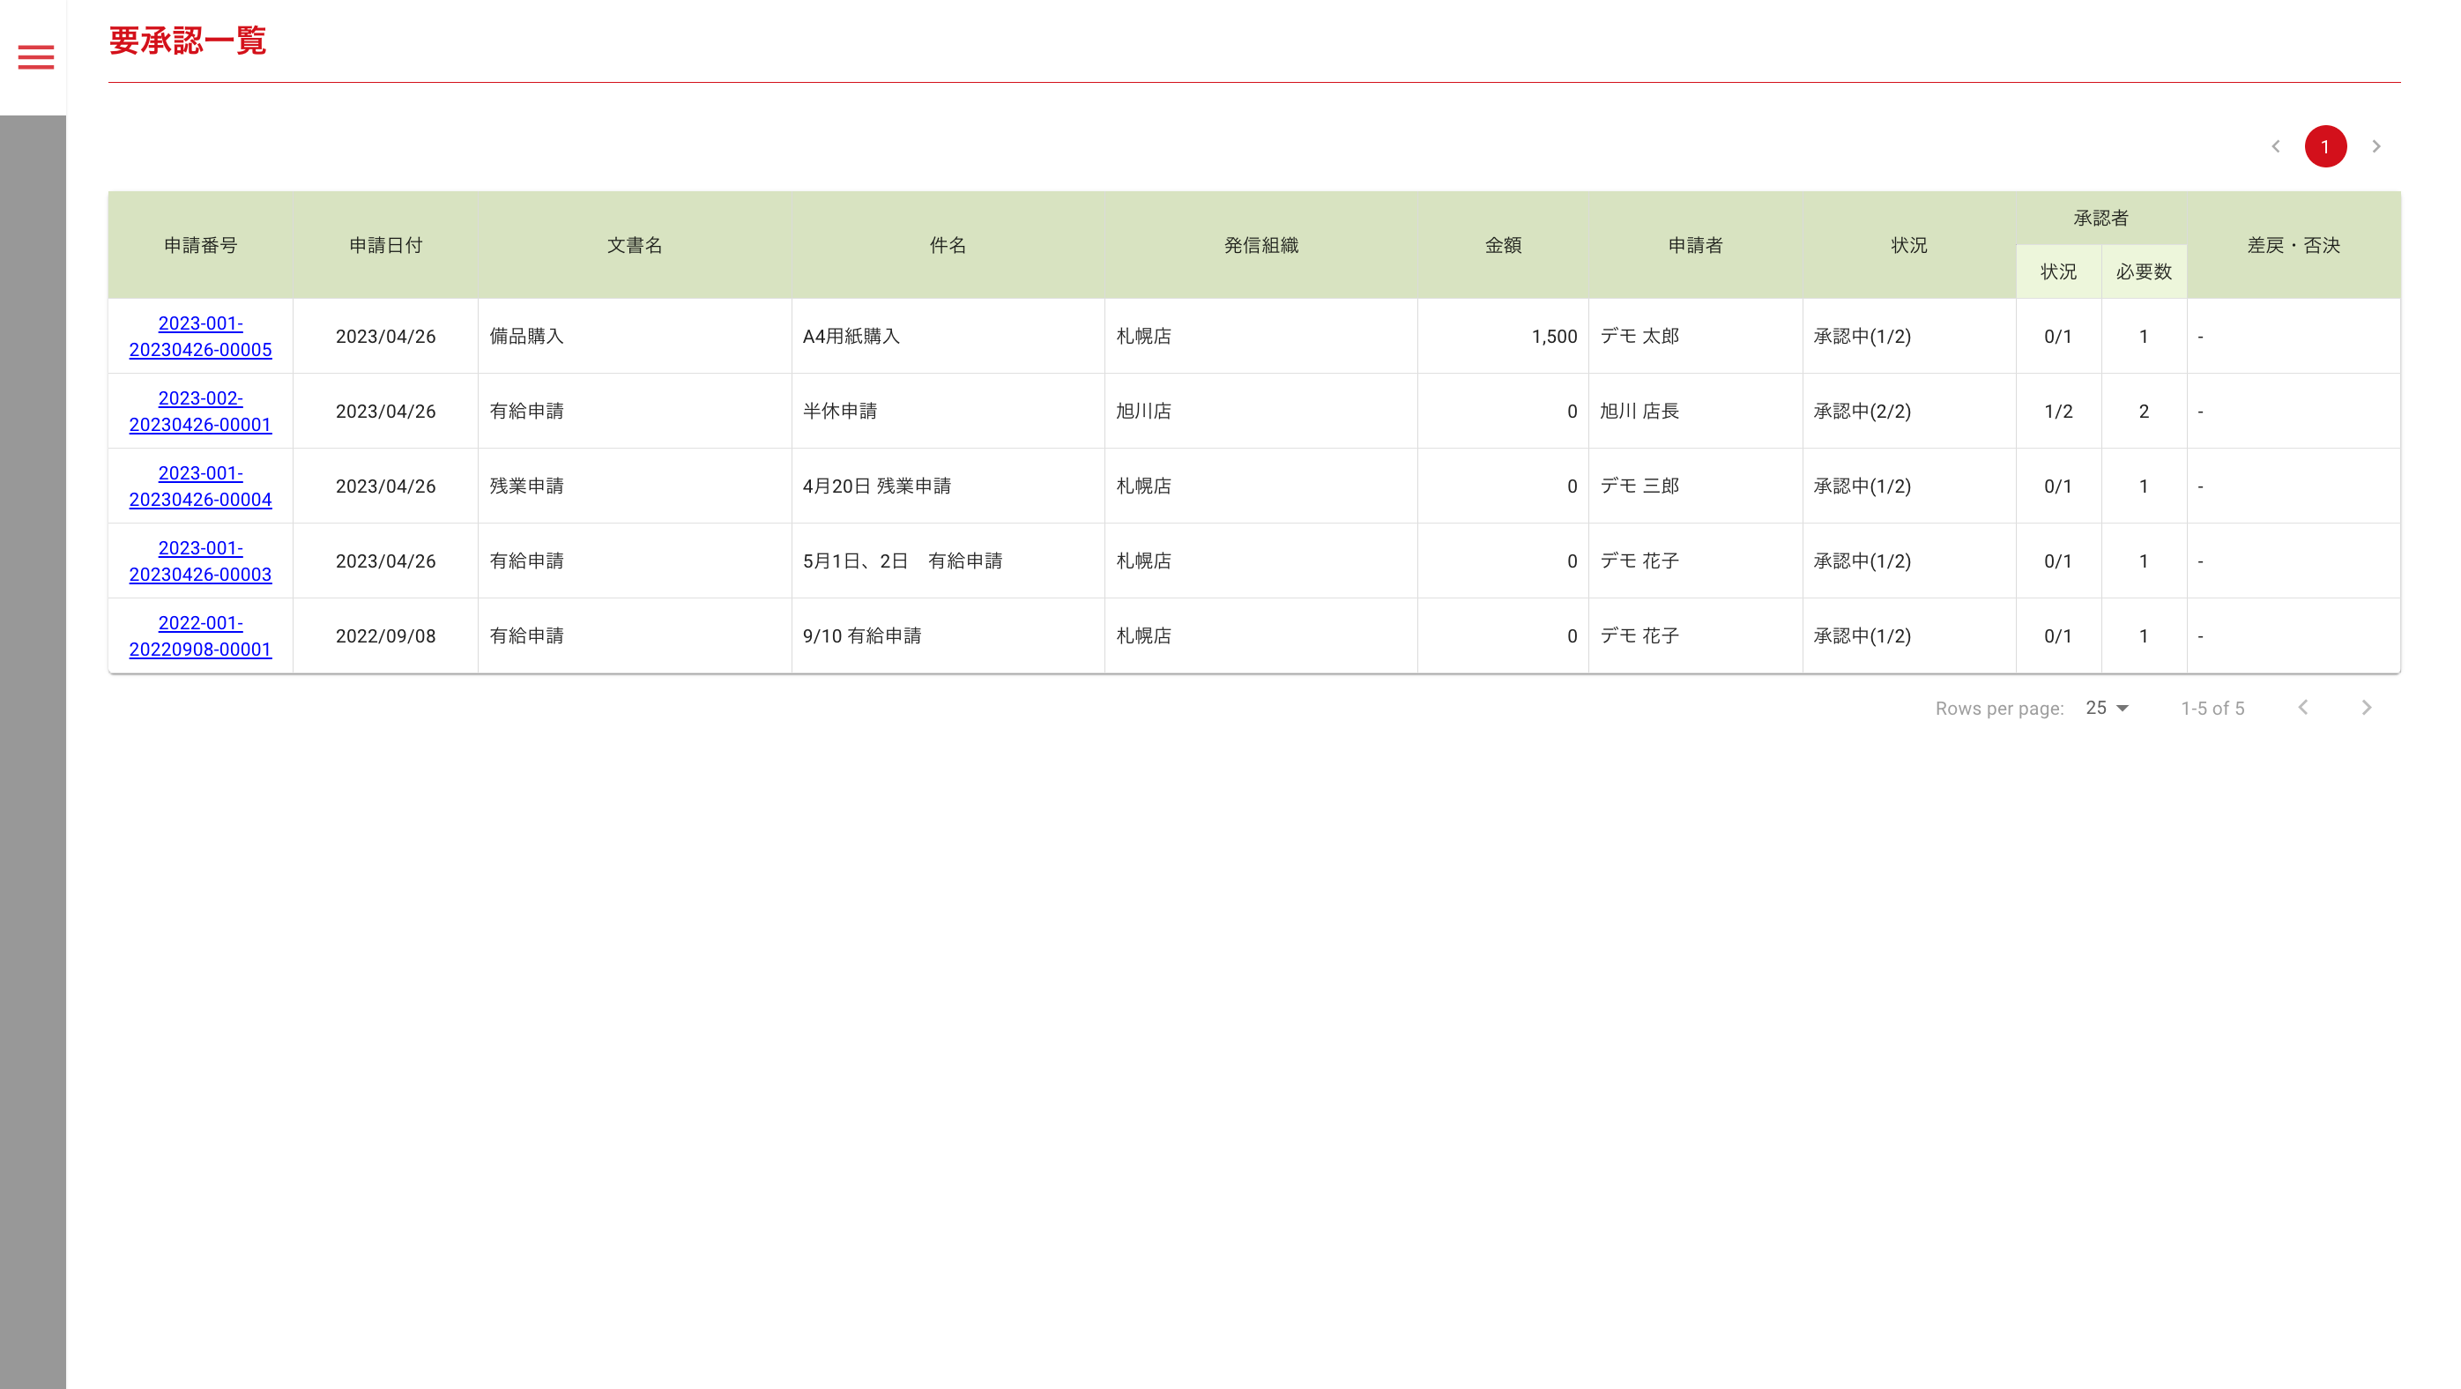Screen dimensions: 2461x1389
Task: Open application 2023-001-20230426-00005 link
Action: pos(200,337)
